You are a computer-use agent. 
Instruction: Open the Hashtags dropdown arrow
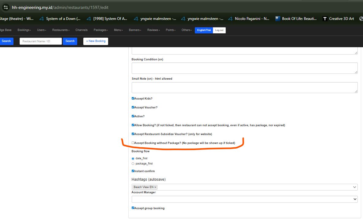click(355, 187)
